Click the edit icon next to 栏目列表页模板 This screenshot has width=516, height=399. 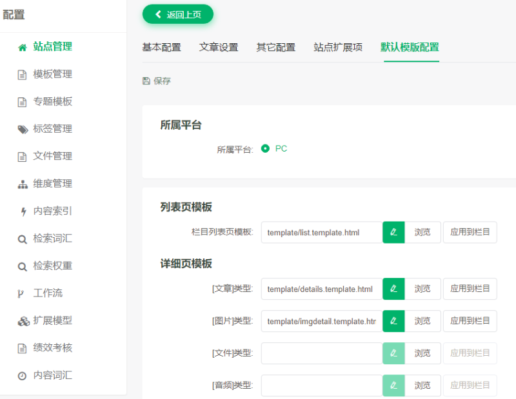coord(393,231)
